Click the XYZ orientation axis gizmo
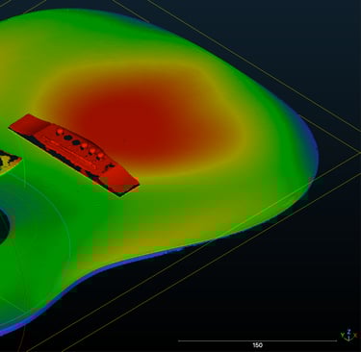361x352 pixels. 348,336
